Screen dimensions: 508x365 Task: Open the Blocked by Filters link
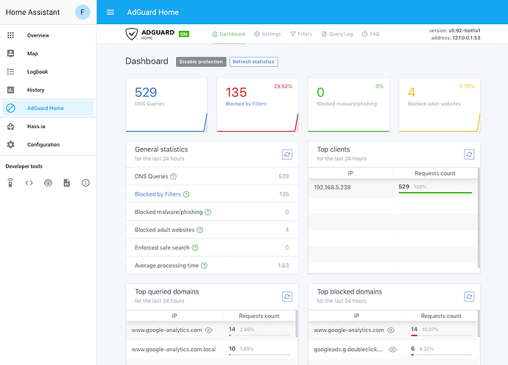coord(158,194)
